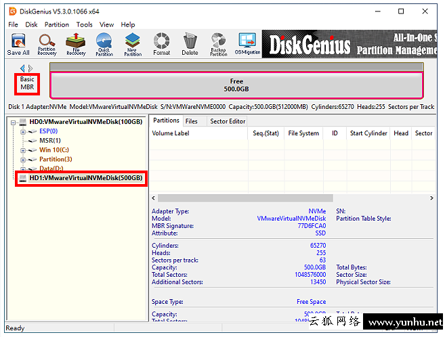Click the partition list horizontal scrollbar thumb

[x=245, y=198]
